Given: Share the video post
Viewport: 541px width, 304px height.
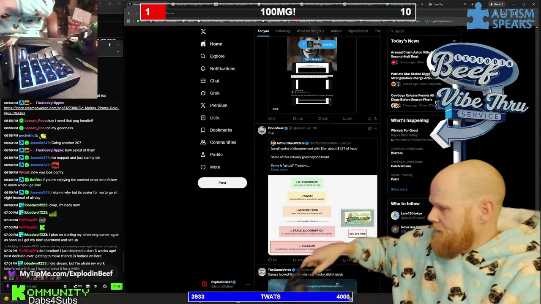Looking at the screenshot, I should pos(375,119).
